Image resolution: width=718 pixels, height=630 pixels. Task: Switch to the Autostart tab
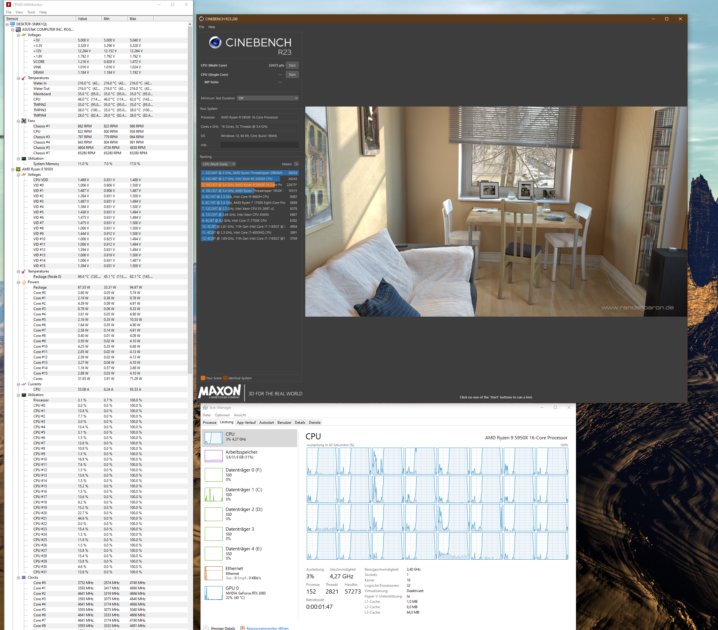(266, 423)
